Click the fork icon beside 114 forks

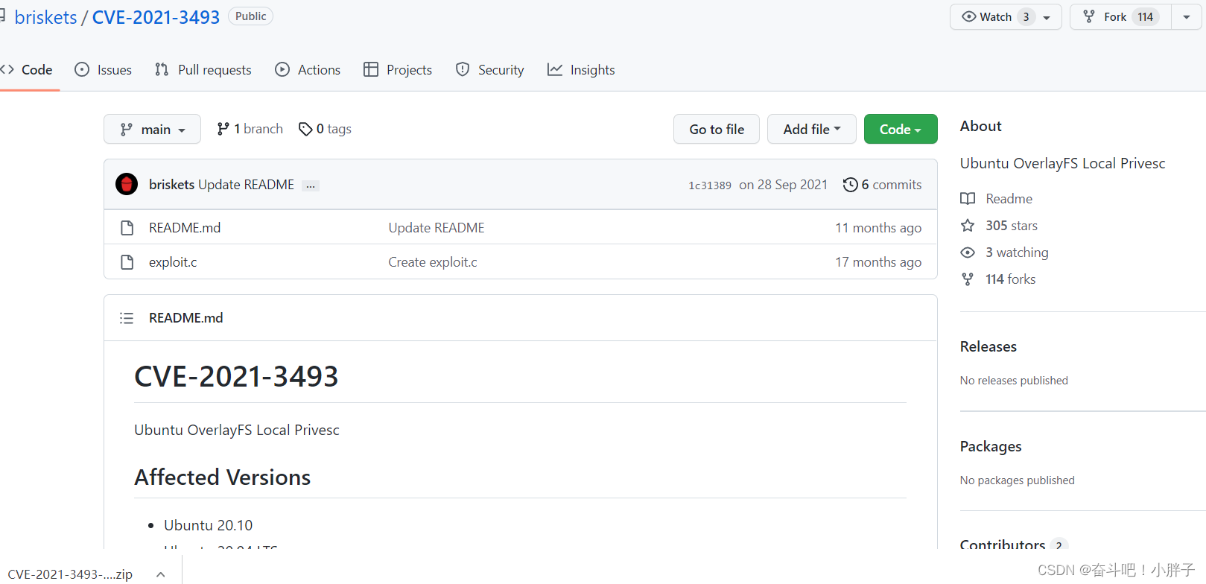[968, 279]
